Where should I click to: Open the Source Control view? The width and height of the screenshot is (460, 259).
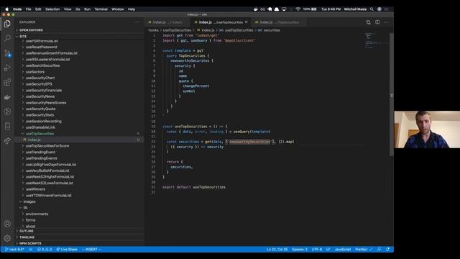coord(7,53)
